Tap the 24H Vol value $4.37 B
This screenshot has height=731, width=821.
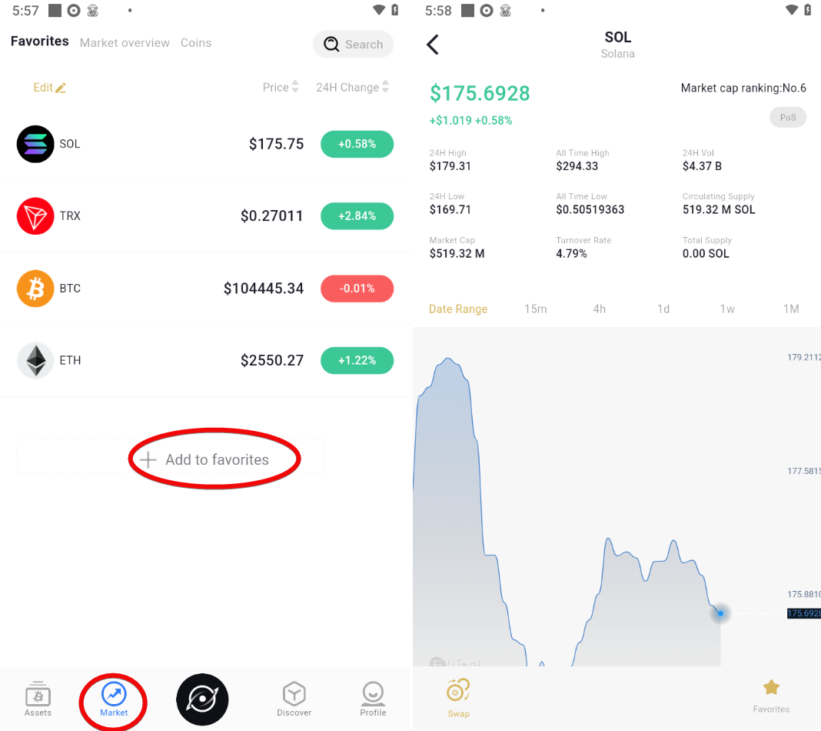pos(702,166)
